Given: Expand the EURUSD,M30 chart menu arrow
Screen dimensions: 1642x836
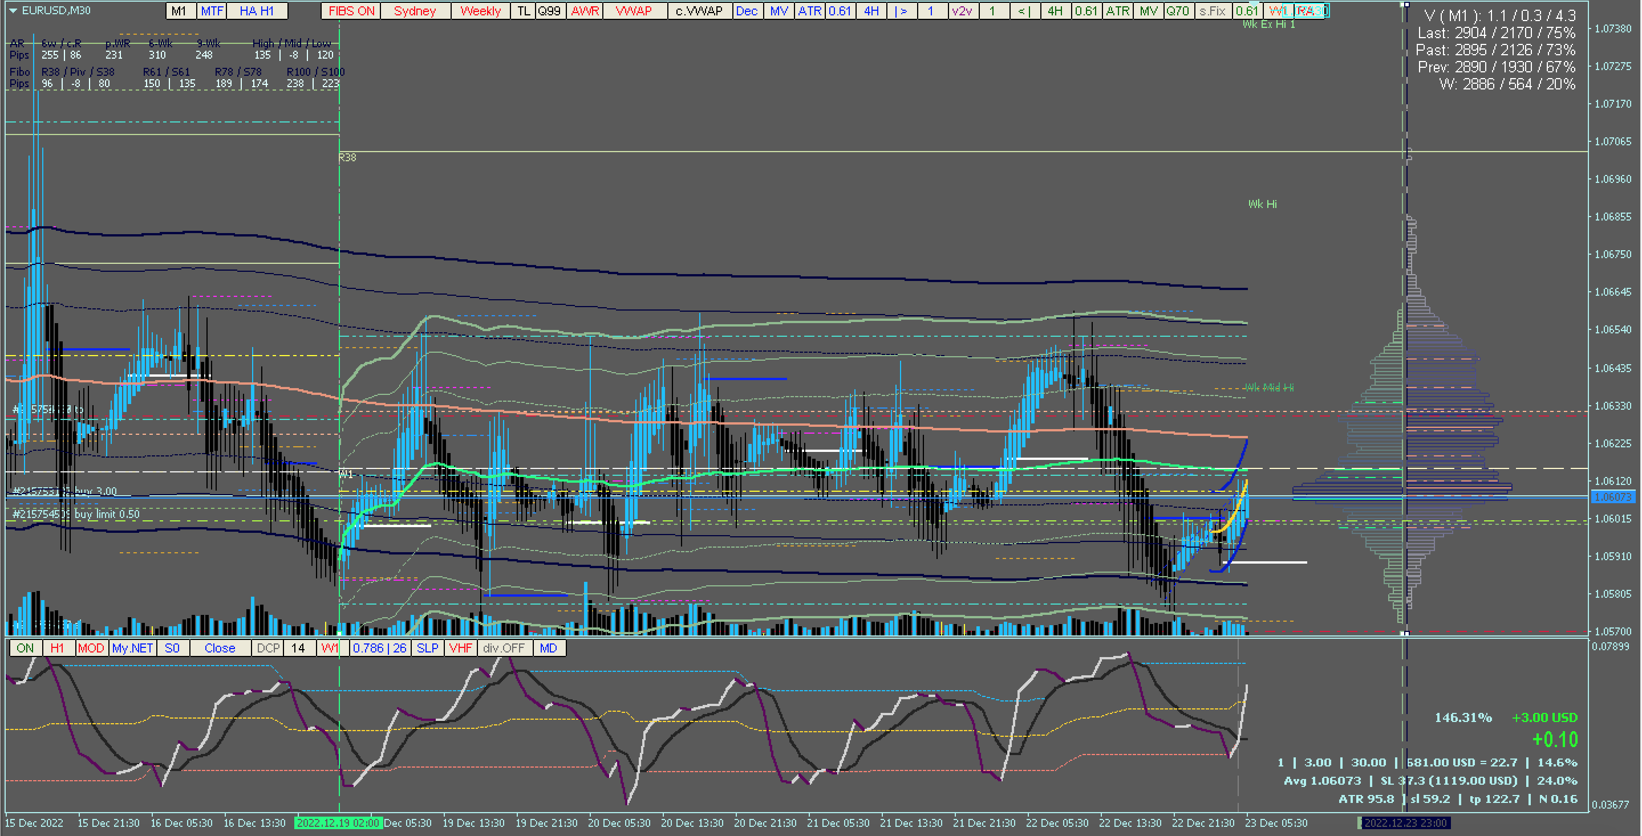Looking at the screenshot, I should click(x=13, y=11).
